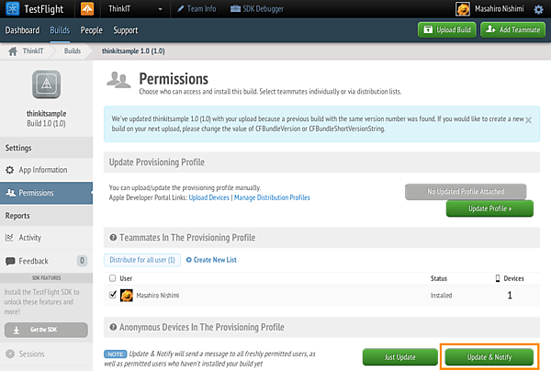
Task: Uncheck the Masahiro Nishimi teammate checkbox
Action: tap(112, 295)
